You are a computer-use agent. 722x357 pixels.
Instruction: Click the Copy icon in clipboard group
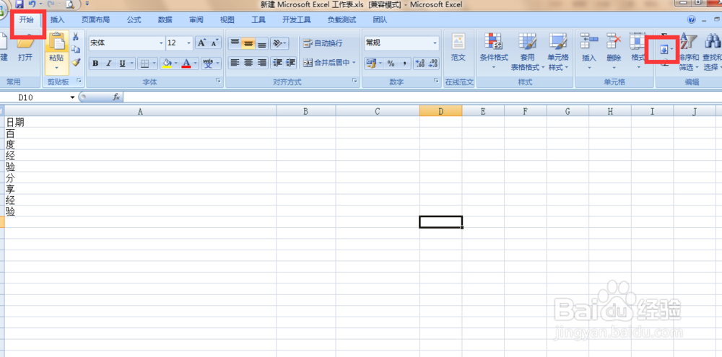tap(76, 50)
